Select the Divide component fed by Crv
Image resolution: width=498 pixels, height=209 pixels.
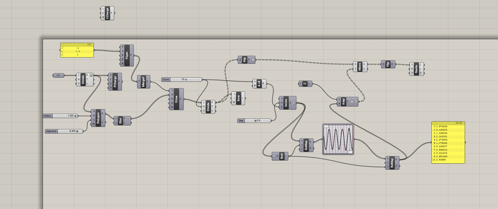click(x=83, y=79)
